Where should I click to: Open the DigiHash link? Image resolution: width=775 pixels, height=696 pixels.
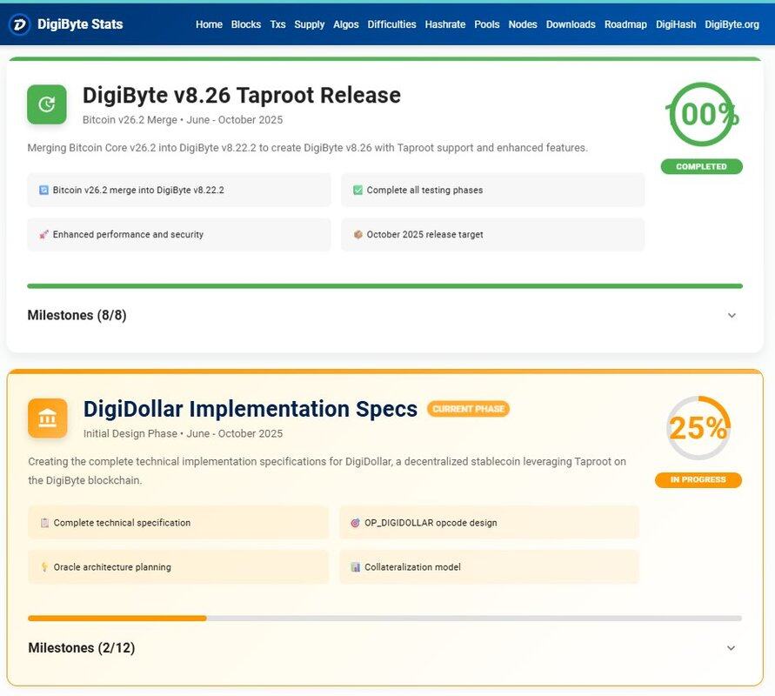676,24
